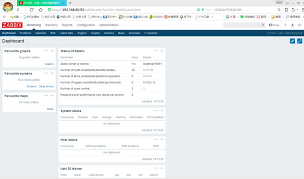Open Status of Zabbix options menu

(156, 51)
